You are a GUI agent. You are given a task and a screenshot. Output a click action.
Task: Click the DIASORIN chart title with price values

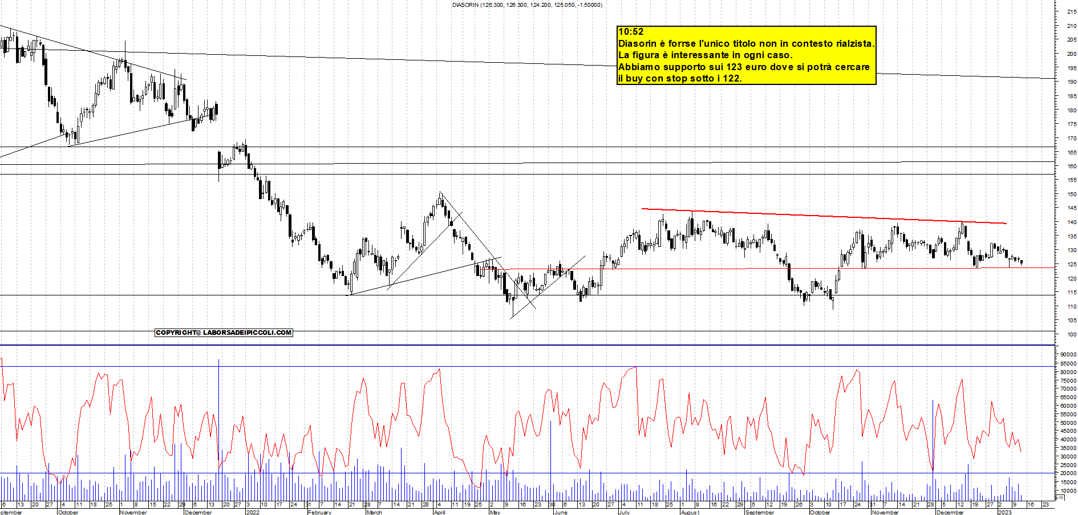tap(527, 5)
